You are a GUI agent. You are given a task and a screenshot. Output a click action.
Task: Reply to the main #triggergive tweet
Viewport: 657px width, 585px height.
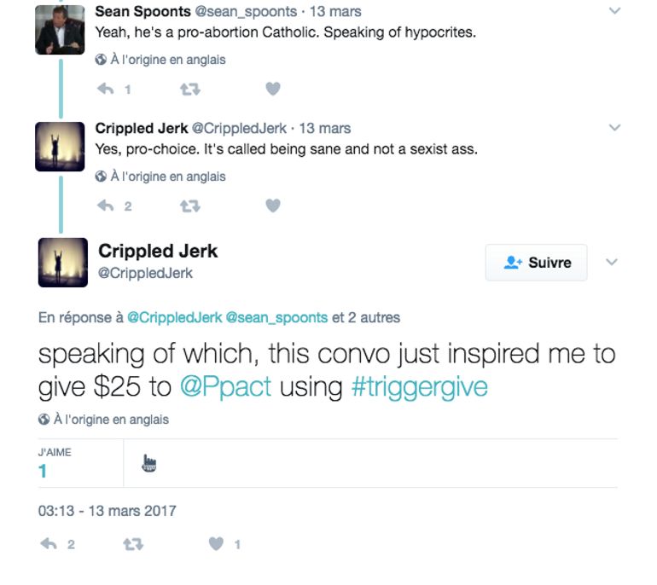49,544
